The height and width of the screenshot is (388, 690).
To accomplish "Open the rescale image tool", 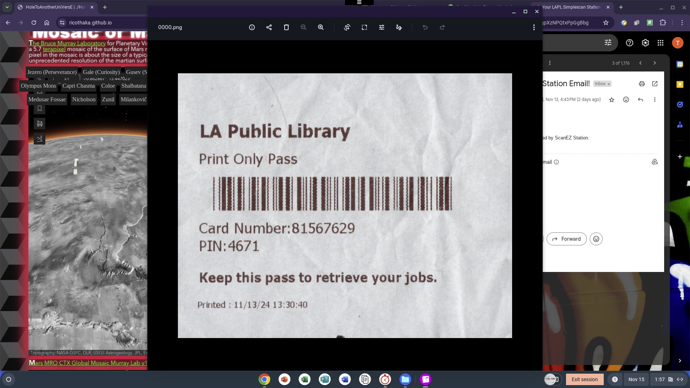I will tap(364, 27).
